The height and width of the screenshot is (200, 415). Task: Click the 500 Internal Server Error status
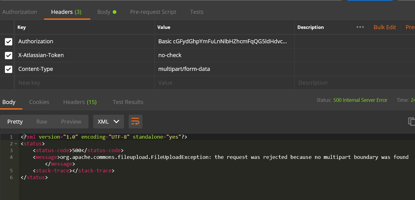coord(360,100)
